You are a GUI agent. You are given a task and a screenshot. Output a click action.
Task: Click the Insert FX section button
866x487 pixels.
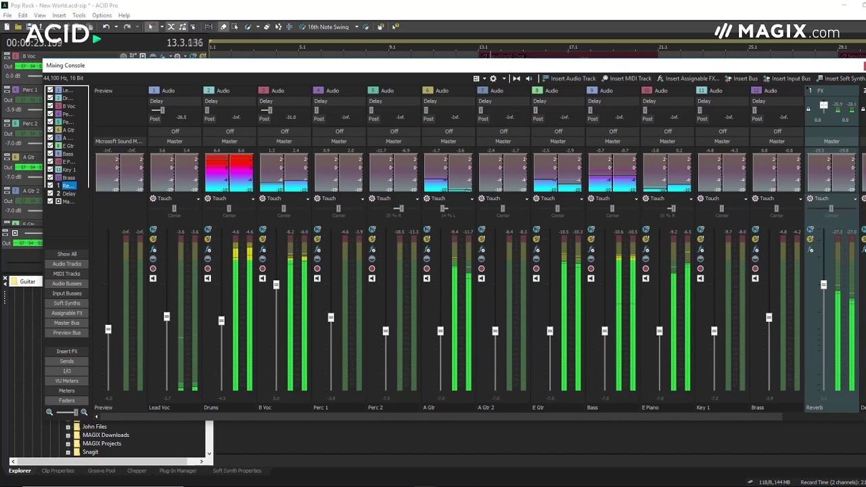(67, 352)
